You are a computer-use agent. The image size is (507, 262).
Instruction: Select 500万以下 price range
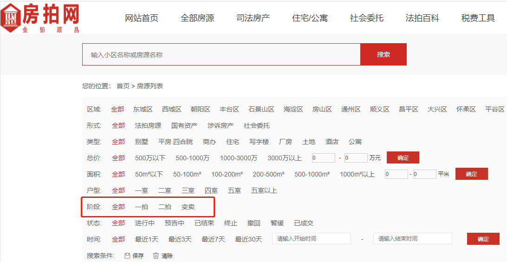click(x=150, y=158)
